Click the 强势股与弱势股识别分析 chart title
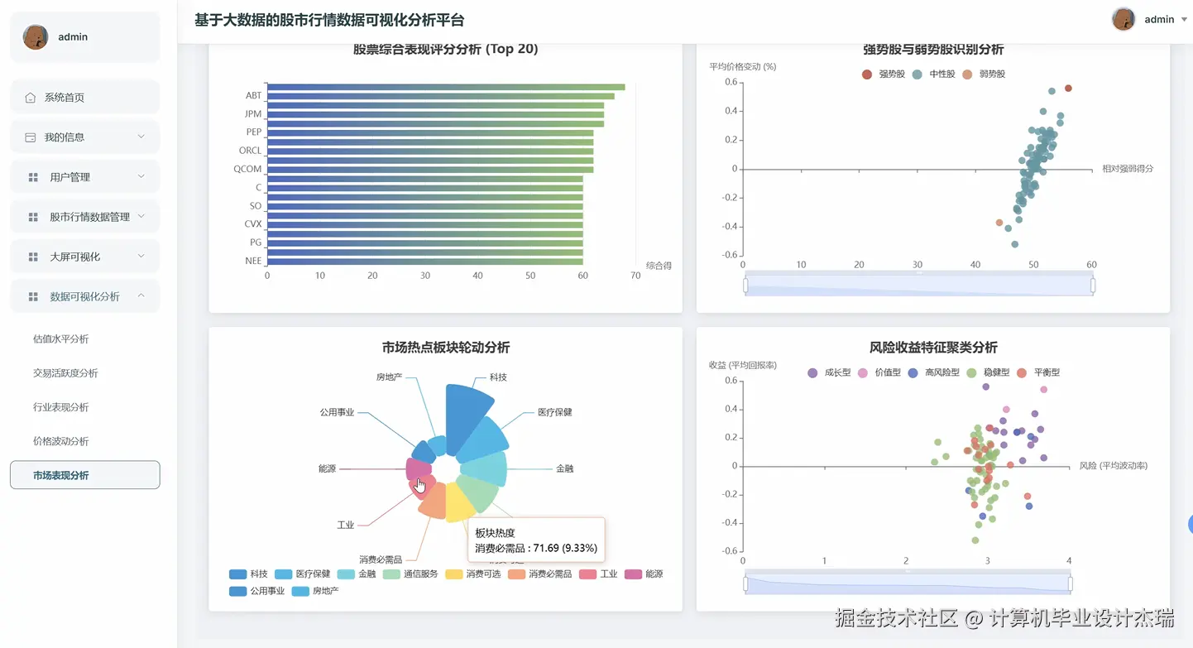 pos(933,49)
